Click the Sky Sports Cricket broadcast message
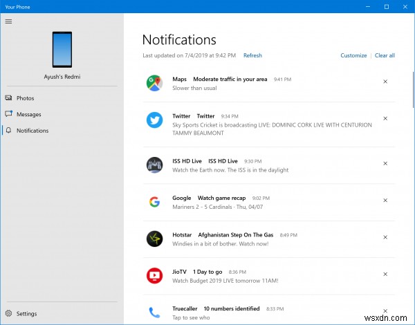 [x=272, y=129]
